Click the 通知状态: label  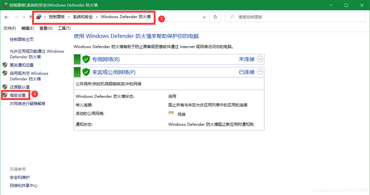click(84, 124)
